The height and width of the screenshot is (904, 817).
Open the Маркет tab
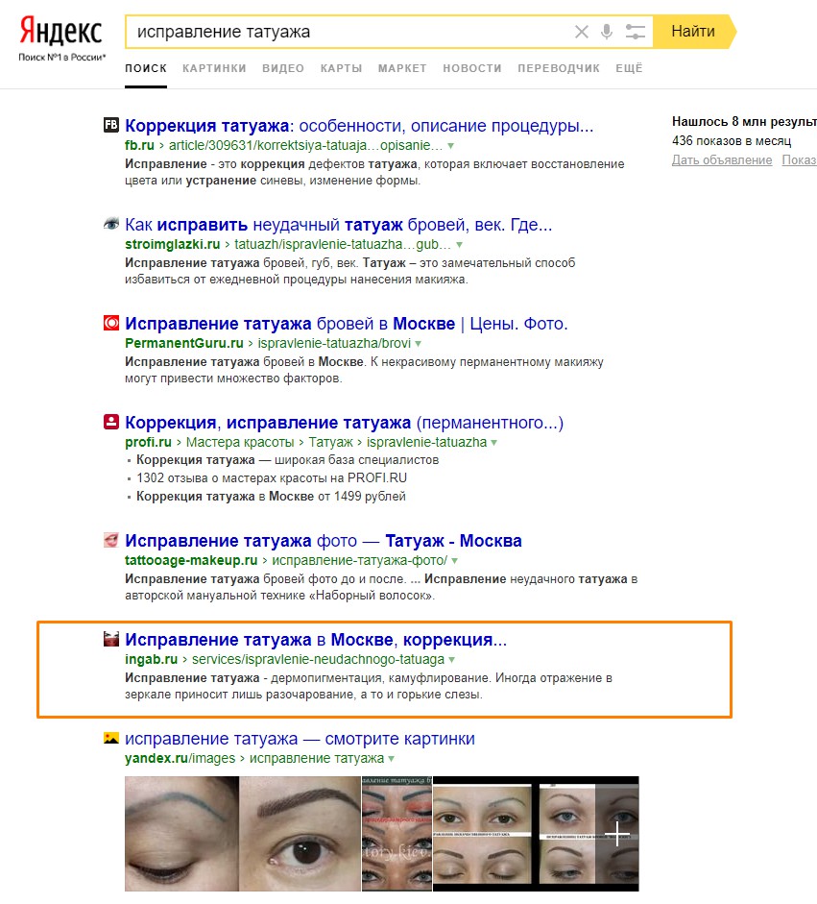402,68
